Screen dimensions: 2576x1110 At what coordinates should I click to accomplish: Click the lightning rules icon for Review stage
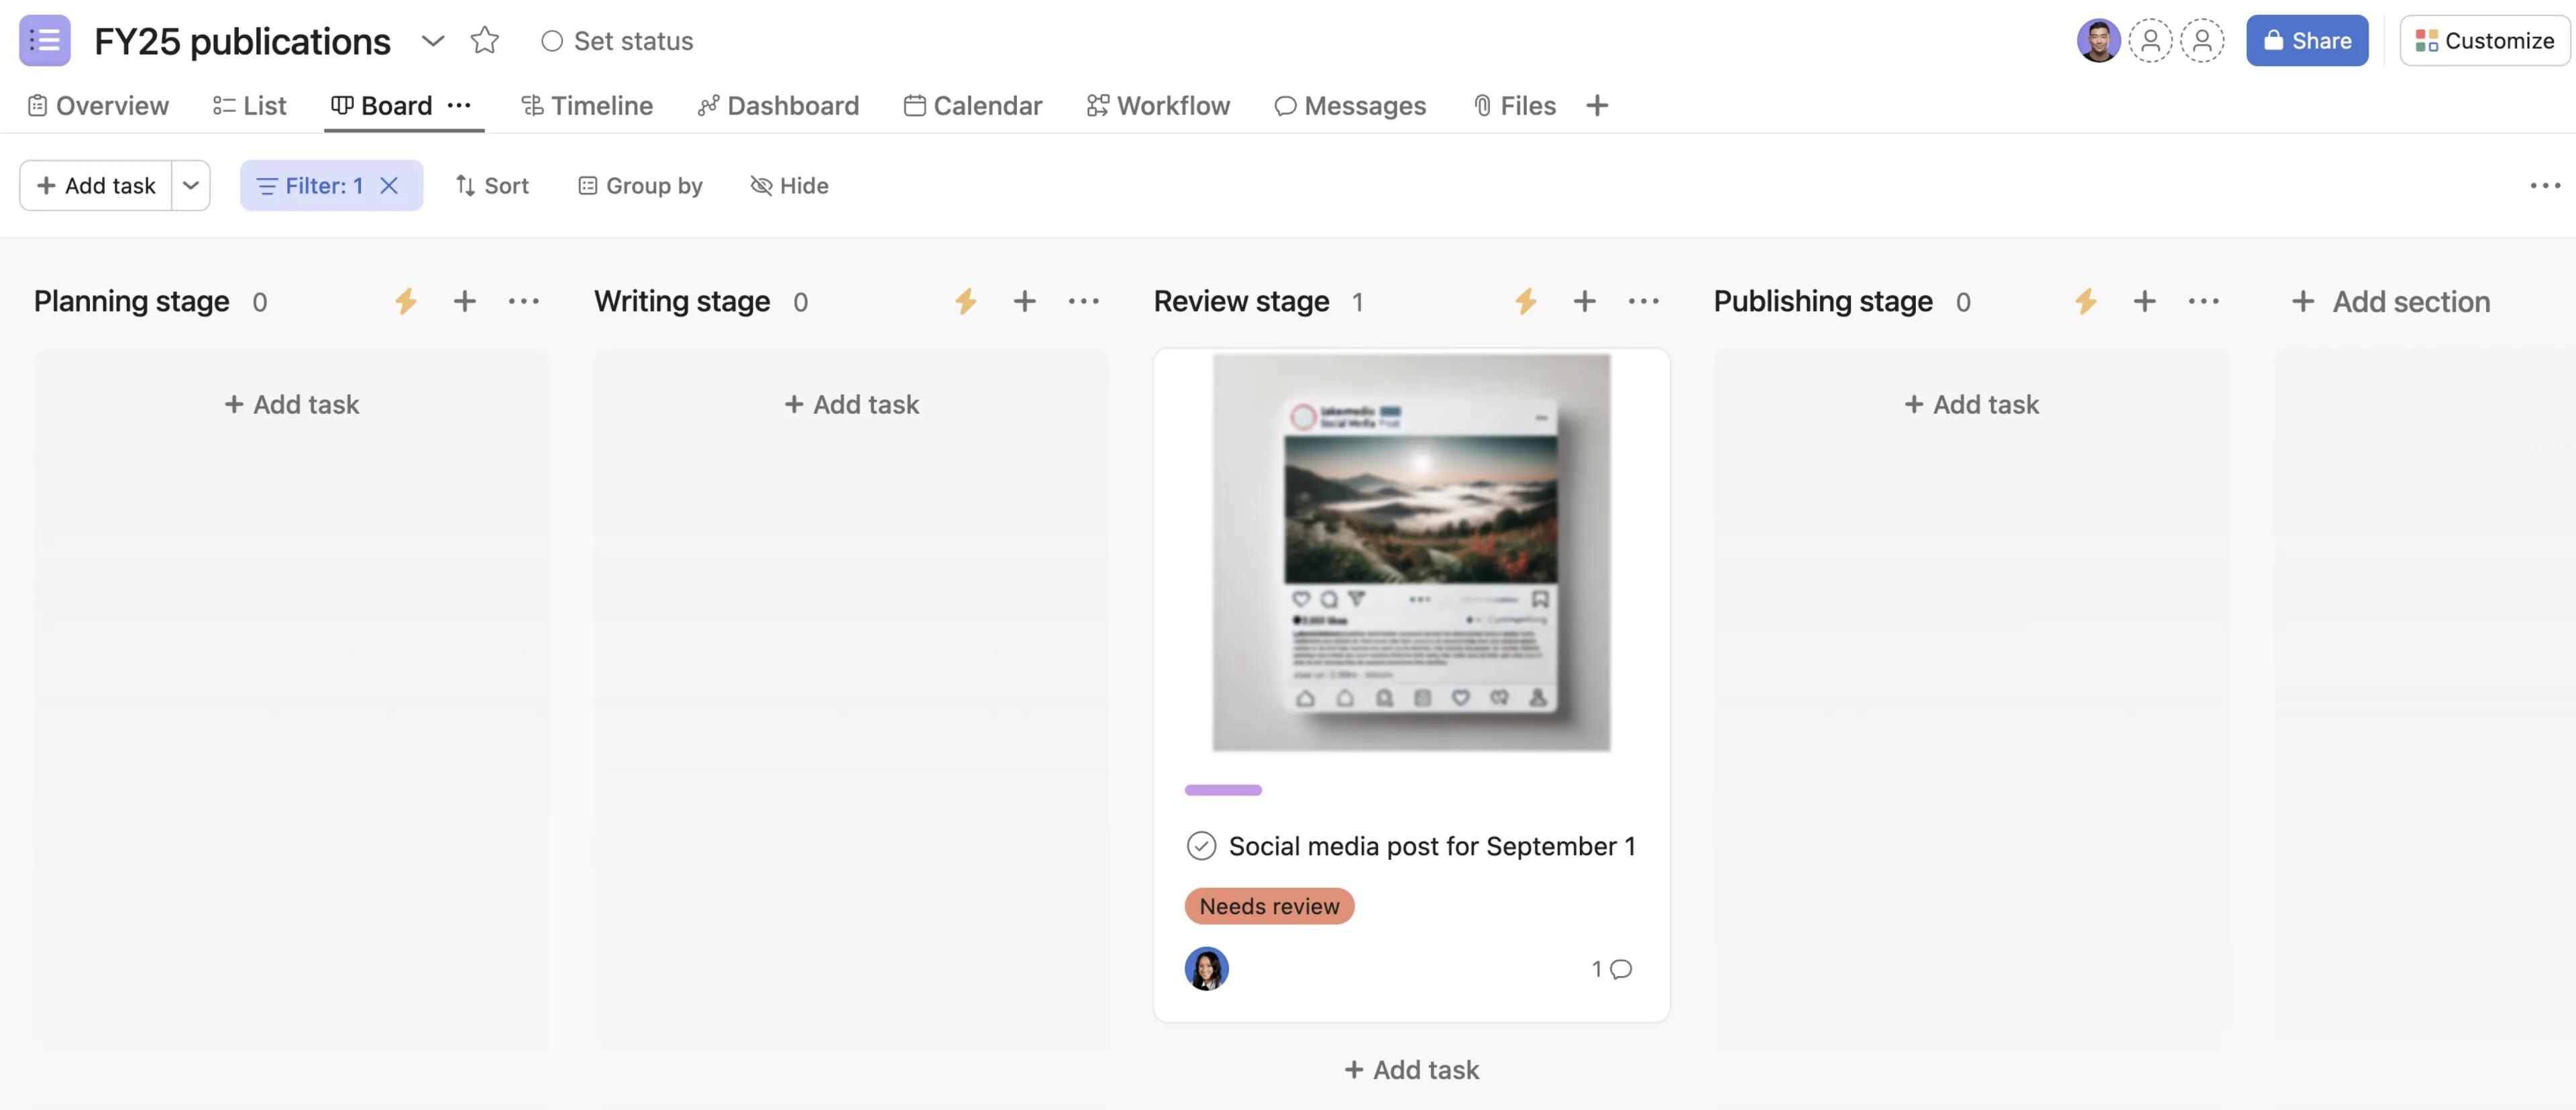click(1525, 302)
